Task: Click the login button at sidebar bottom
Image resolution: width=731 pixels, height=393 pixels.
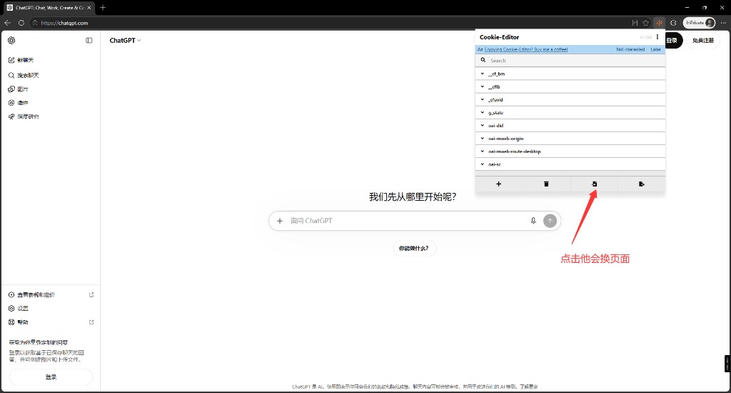Action: click(51, 377)
